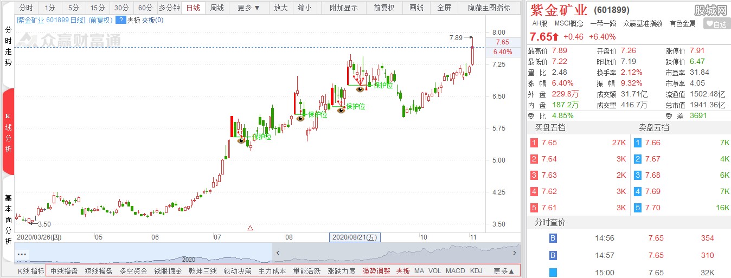
Task: Click the three-dots button on overview timeline
Action: click(x=22, y=254)
